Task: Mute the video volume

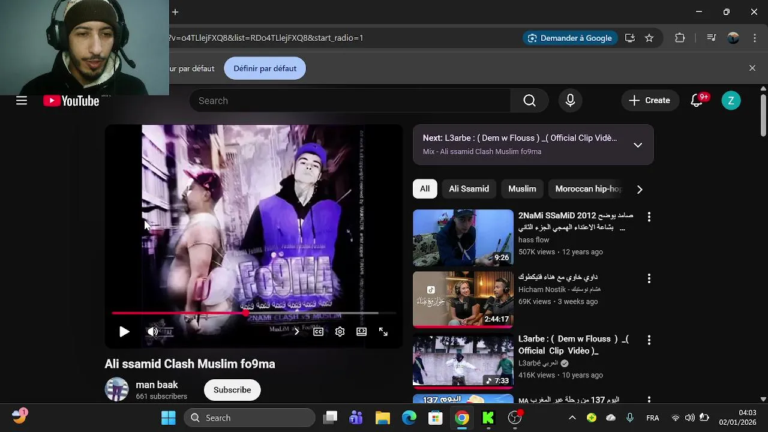Action: coord(153,332)
